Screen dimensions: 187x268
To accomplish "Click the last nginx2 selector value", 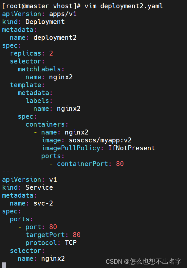I will (53, 258).
